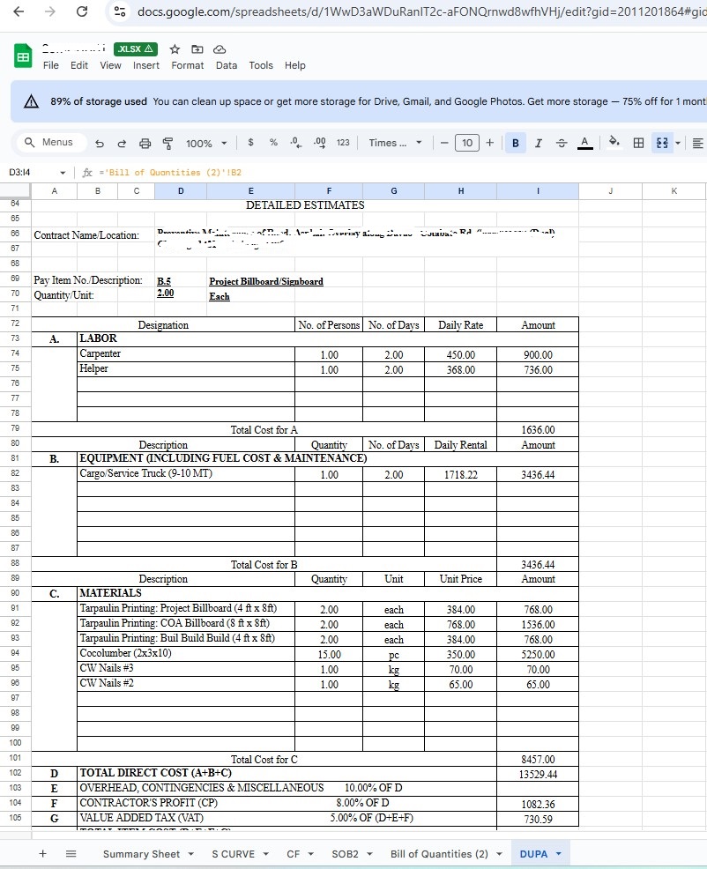Check the cloud document status icon

pos(220,49)
